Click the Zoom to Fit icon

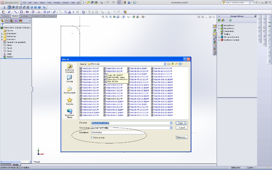click(x=103, y=17)
